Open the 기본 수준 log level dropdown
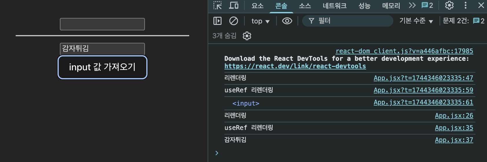The width and height of the screenshot is (487, 162). pos(416,21)
